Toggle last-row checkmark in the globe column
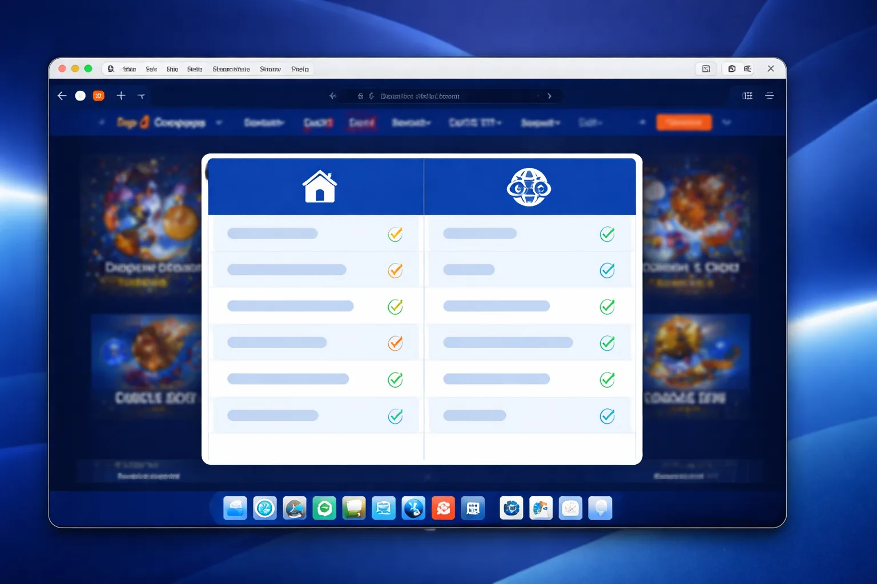Screen dimensions: 877x584 [x=607, y=416]
